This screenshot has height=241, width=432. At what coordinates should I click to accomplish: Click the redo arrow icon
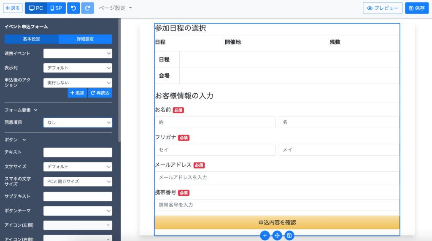point(87,8)
